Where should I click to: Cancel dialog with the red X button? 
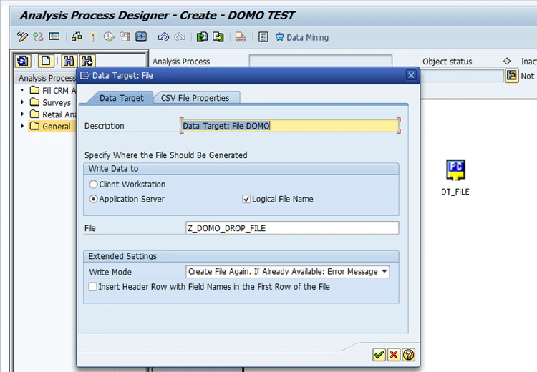[394, 355]
